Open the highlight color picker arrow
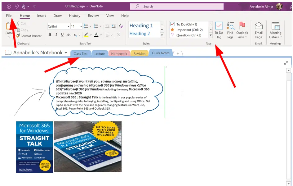Screen dimensions: 293x186 pyautogui.click(x=91, y=35)
